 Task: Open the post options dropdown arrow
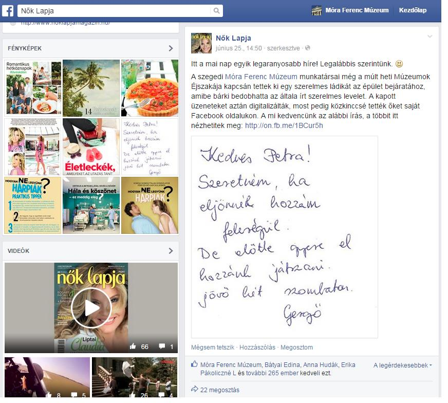(x=430, y=36)
